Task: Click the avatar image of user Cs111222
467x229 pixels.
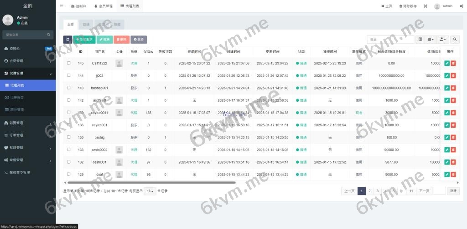Action: (119, 63)
